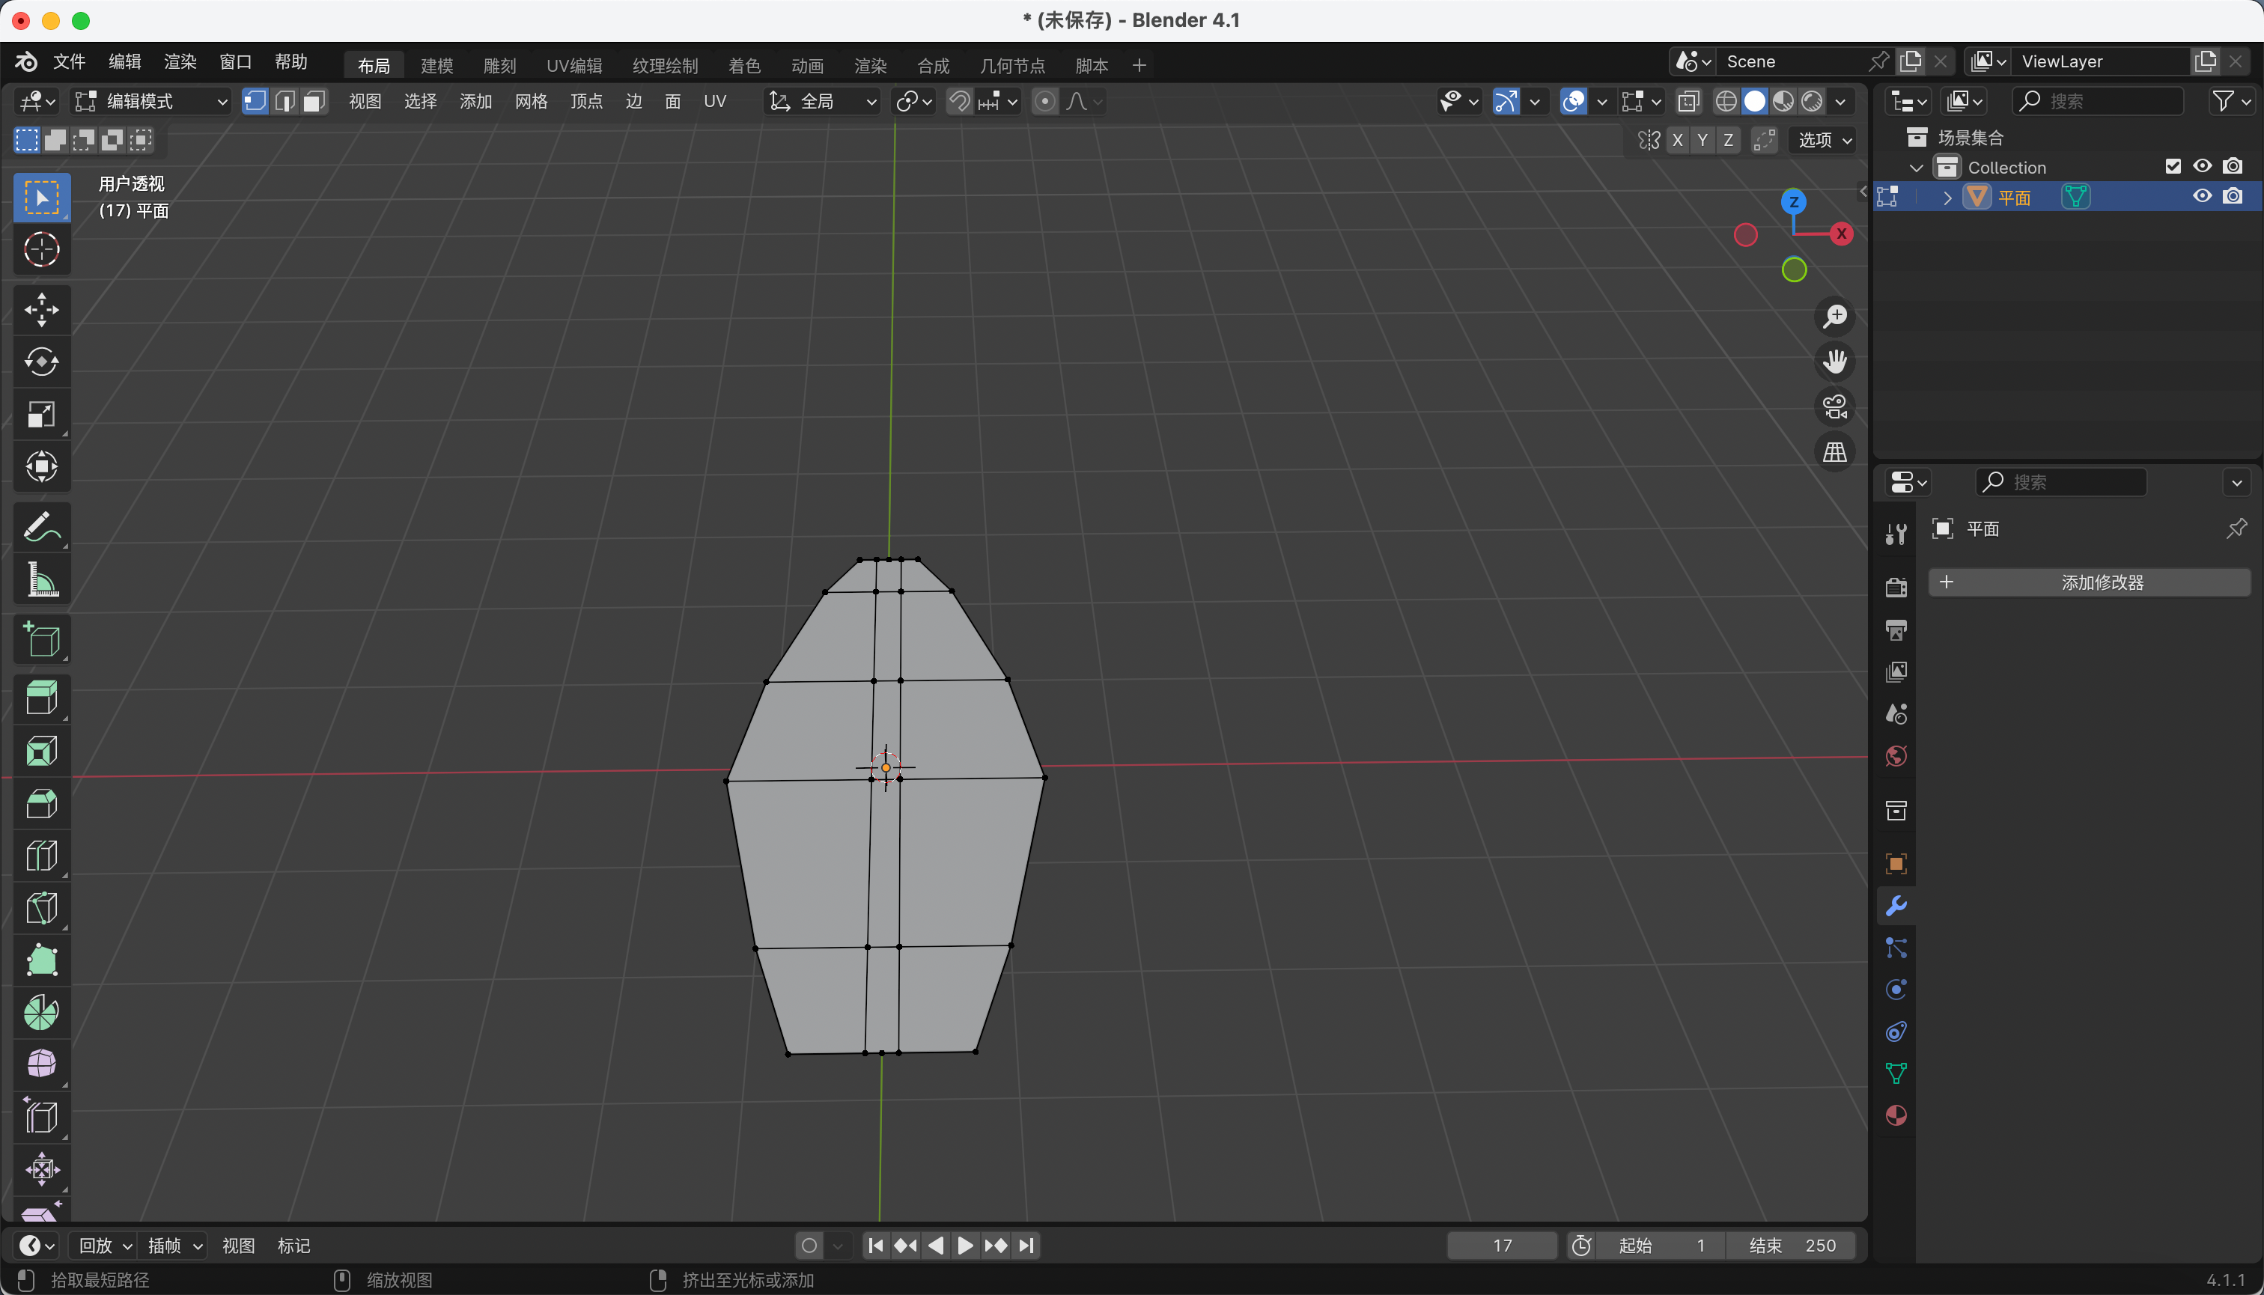Activate the Annotate pencil tool
The height and width of the screenshot is (1295, 2264).
[x=41, y=528]
